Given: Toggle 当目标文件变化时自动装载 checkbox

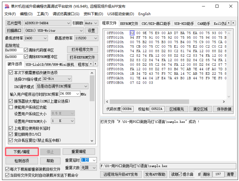Looking at the screenshot, I should [7, 175].
